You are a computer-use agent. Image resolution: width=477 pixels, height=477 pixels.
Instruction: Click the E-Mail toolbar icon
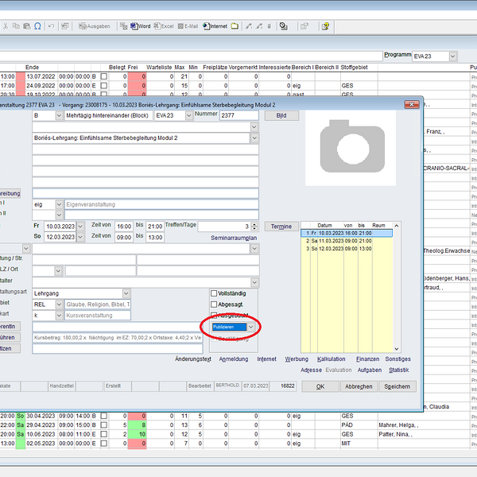[187, 26]
